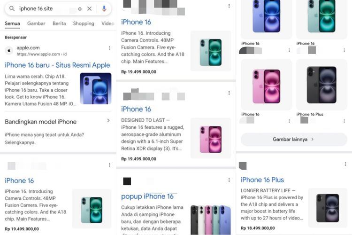
Task: Click the Apple logo favicon beside apple.com
Action: pyautogui.click(x=9, y=51)
